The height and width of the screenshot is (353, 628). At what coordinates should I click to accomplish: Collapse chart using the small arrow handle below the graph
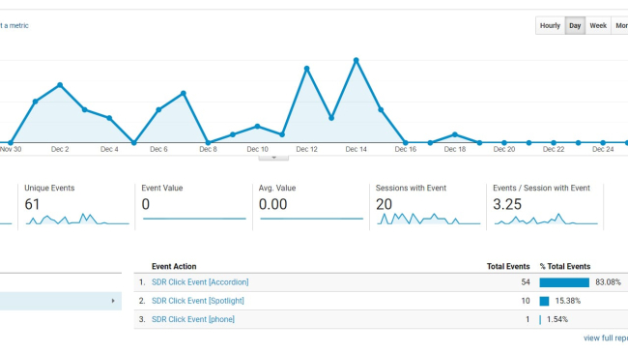[273, 158]
